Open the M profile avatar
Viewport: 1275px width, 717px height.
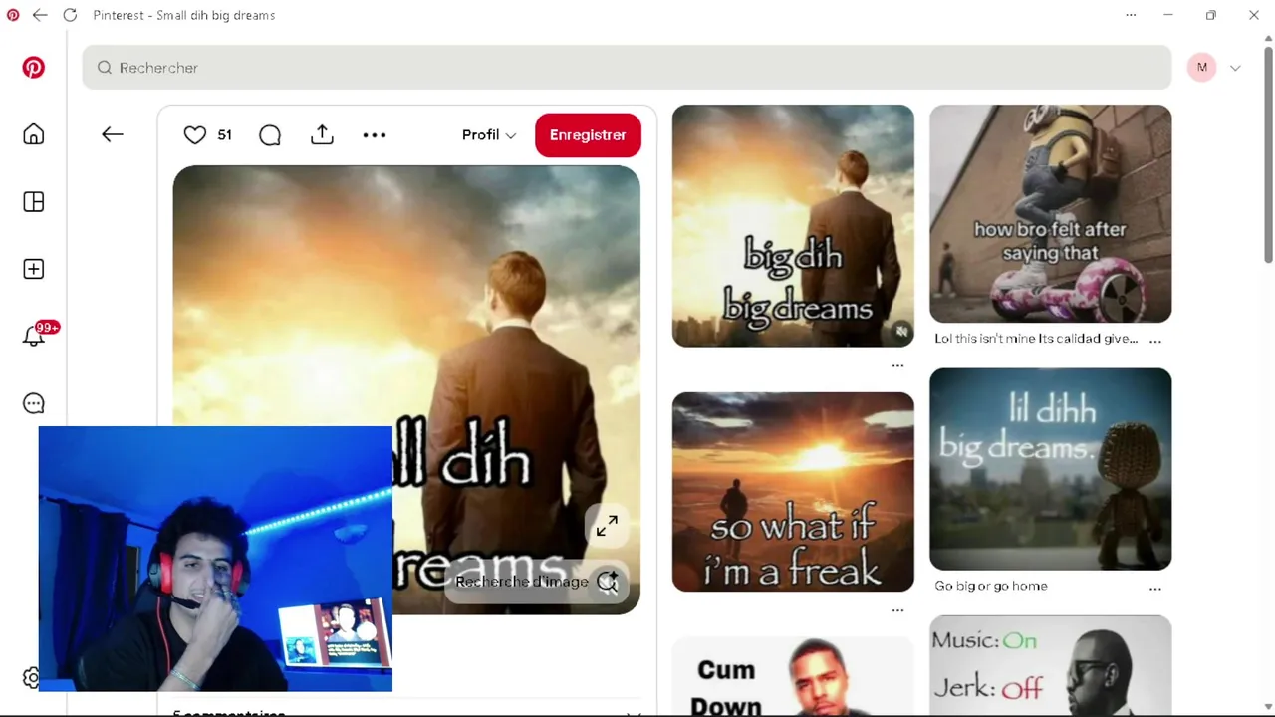(1202, 68)
